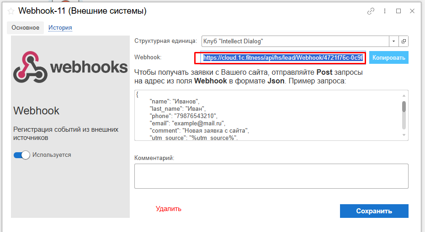Click the get-link chain icon in title bar
The image size is (425, 232).
tap(371, 11)
